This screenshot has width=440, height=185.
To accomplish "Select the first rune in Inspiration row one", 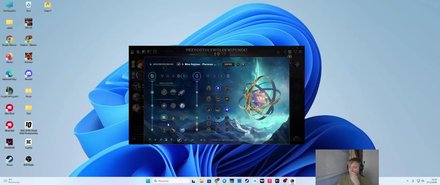I will (164, 106).
